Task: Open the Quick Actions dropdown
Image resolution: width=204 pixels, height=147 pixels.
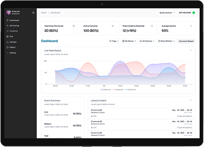Action: (167, 13)
